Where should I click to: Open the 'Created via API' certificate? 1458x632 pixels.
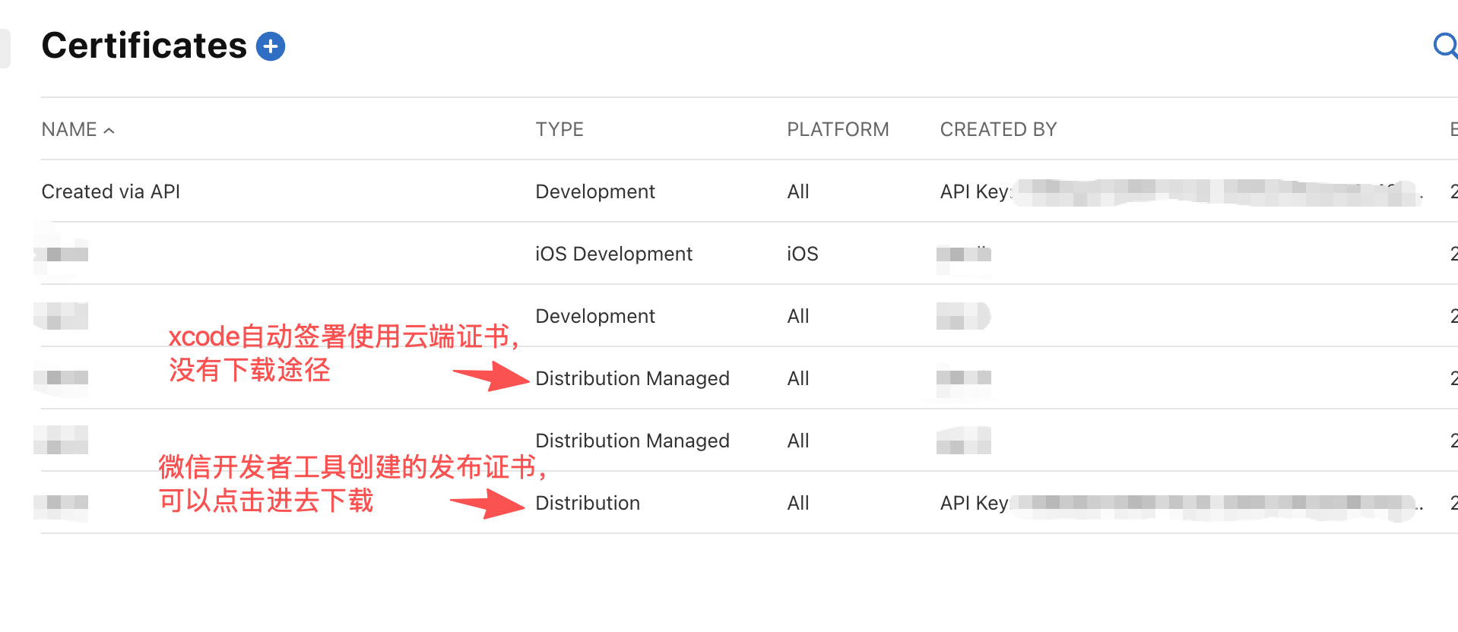[x=111, y=191]
